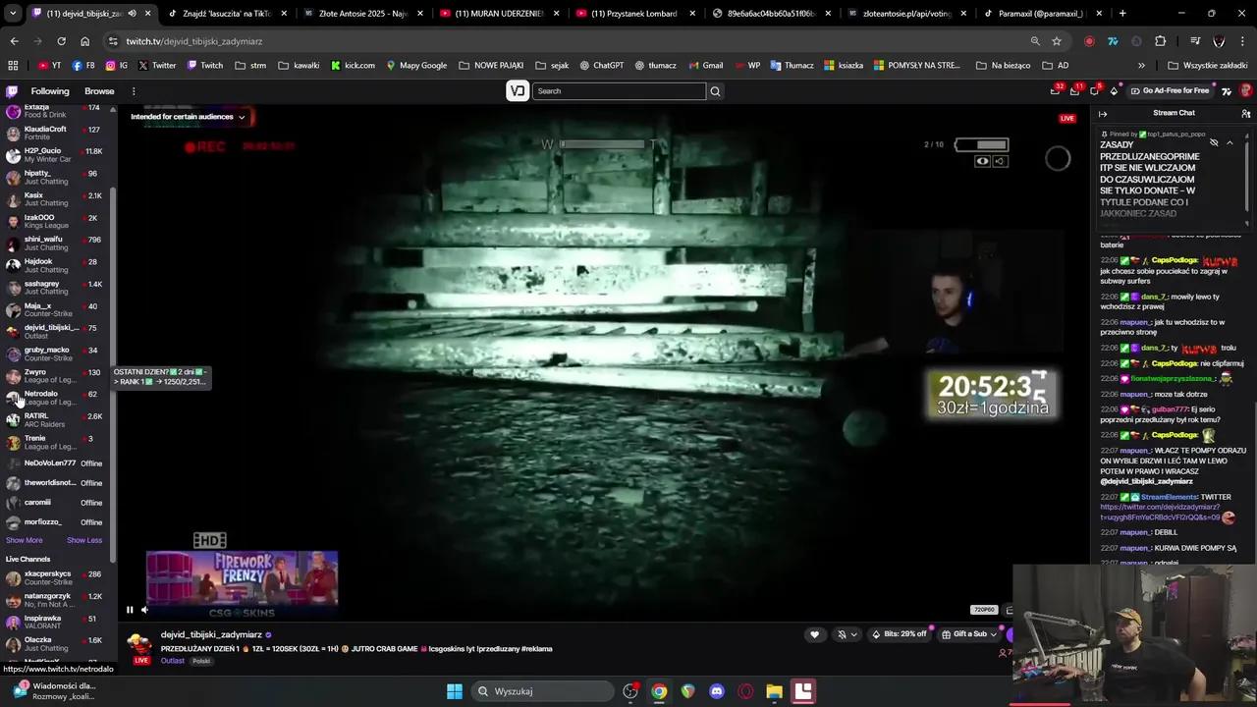The width and height of the screenshot is (1257, 707).
Task: Open the browser tab search dropdown arrow
Action: [12, 14]
